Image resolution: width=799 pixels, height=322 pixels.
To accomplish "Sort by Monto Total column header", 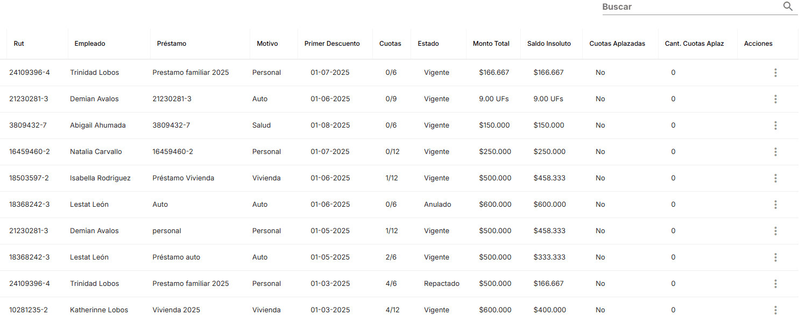I will click(x=491, y=44).
